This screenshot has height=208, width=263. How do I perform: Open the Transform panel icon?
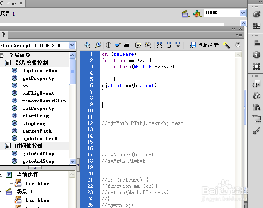[256, 67]
